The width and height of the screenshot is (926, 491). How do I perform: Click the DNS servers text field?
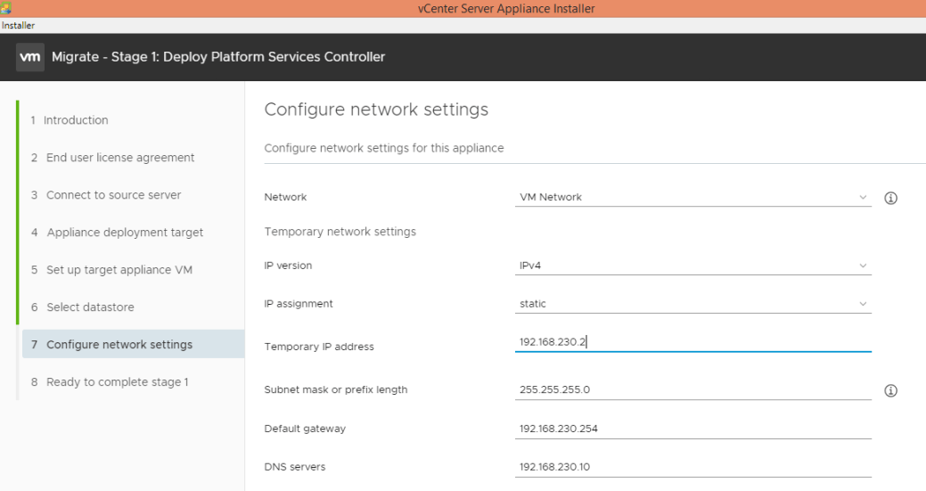(x=693, y=467)
